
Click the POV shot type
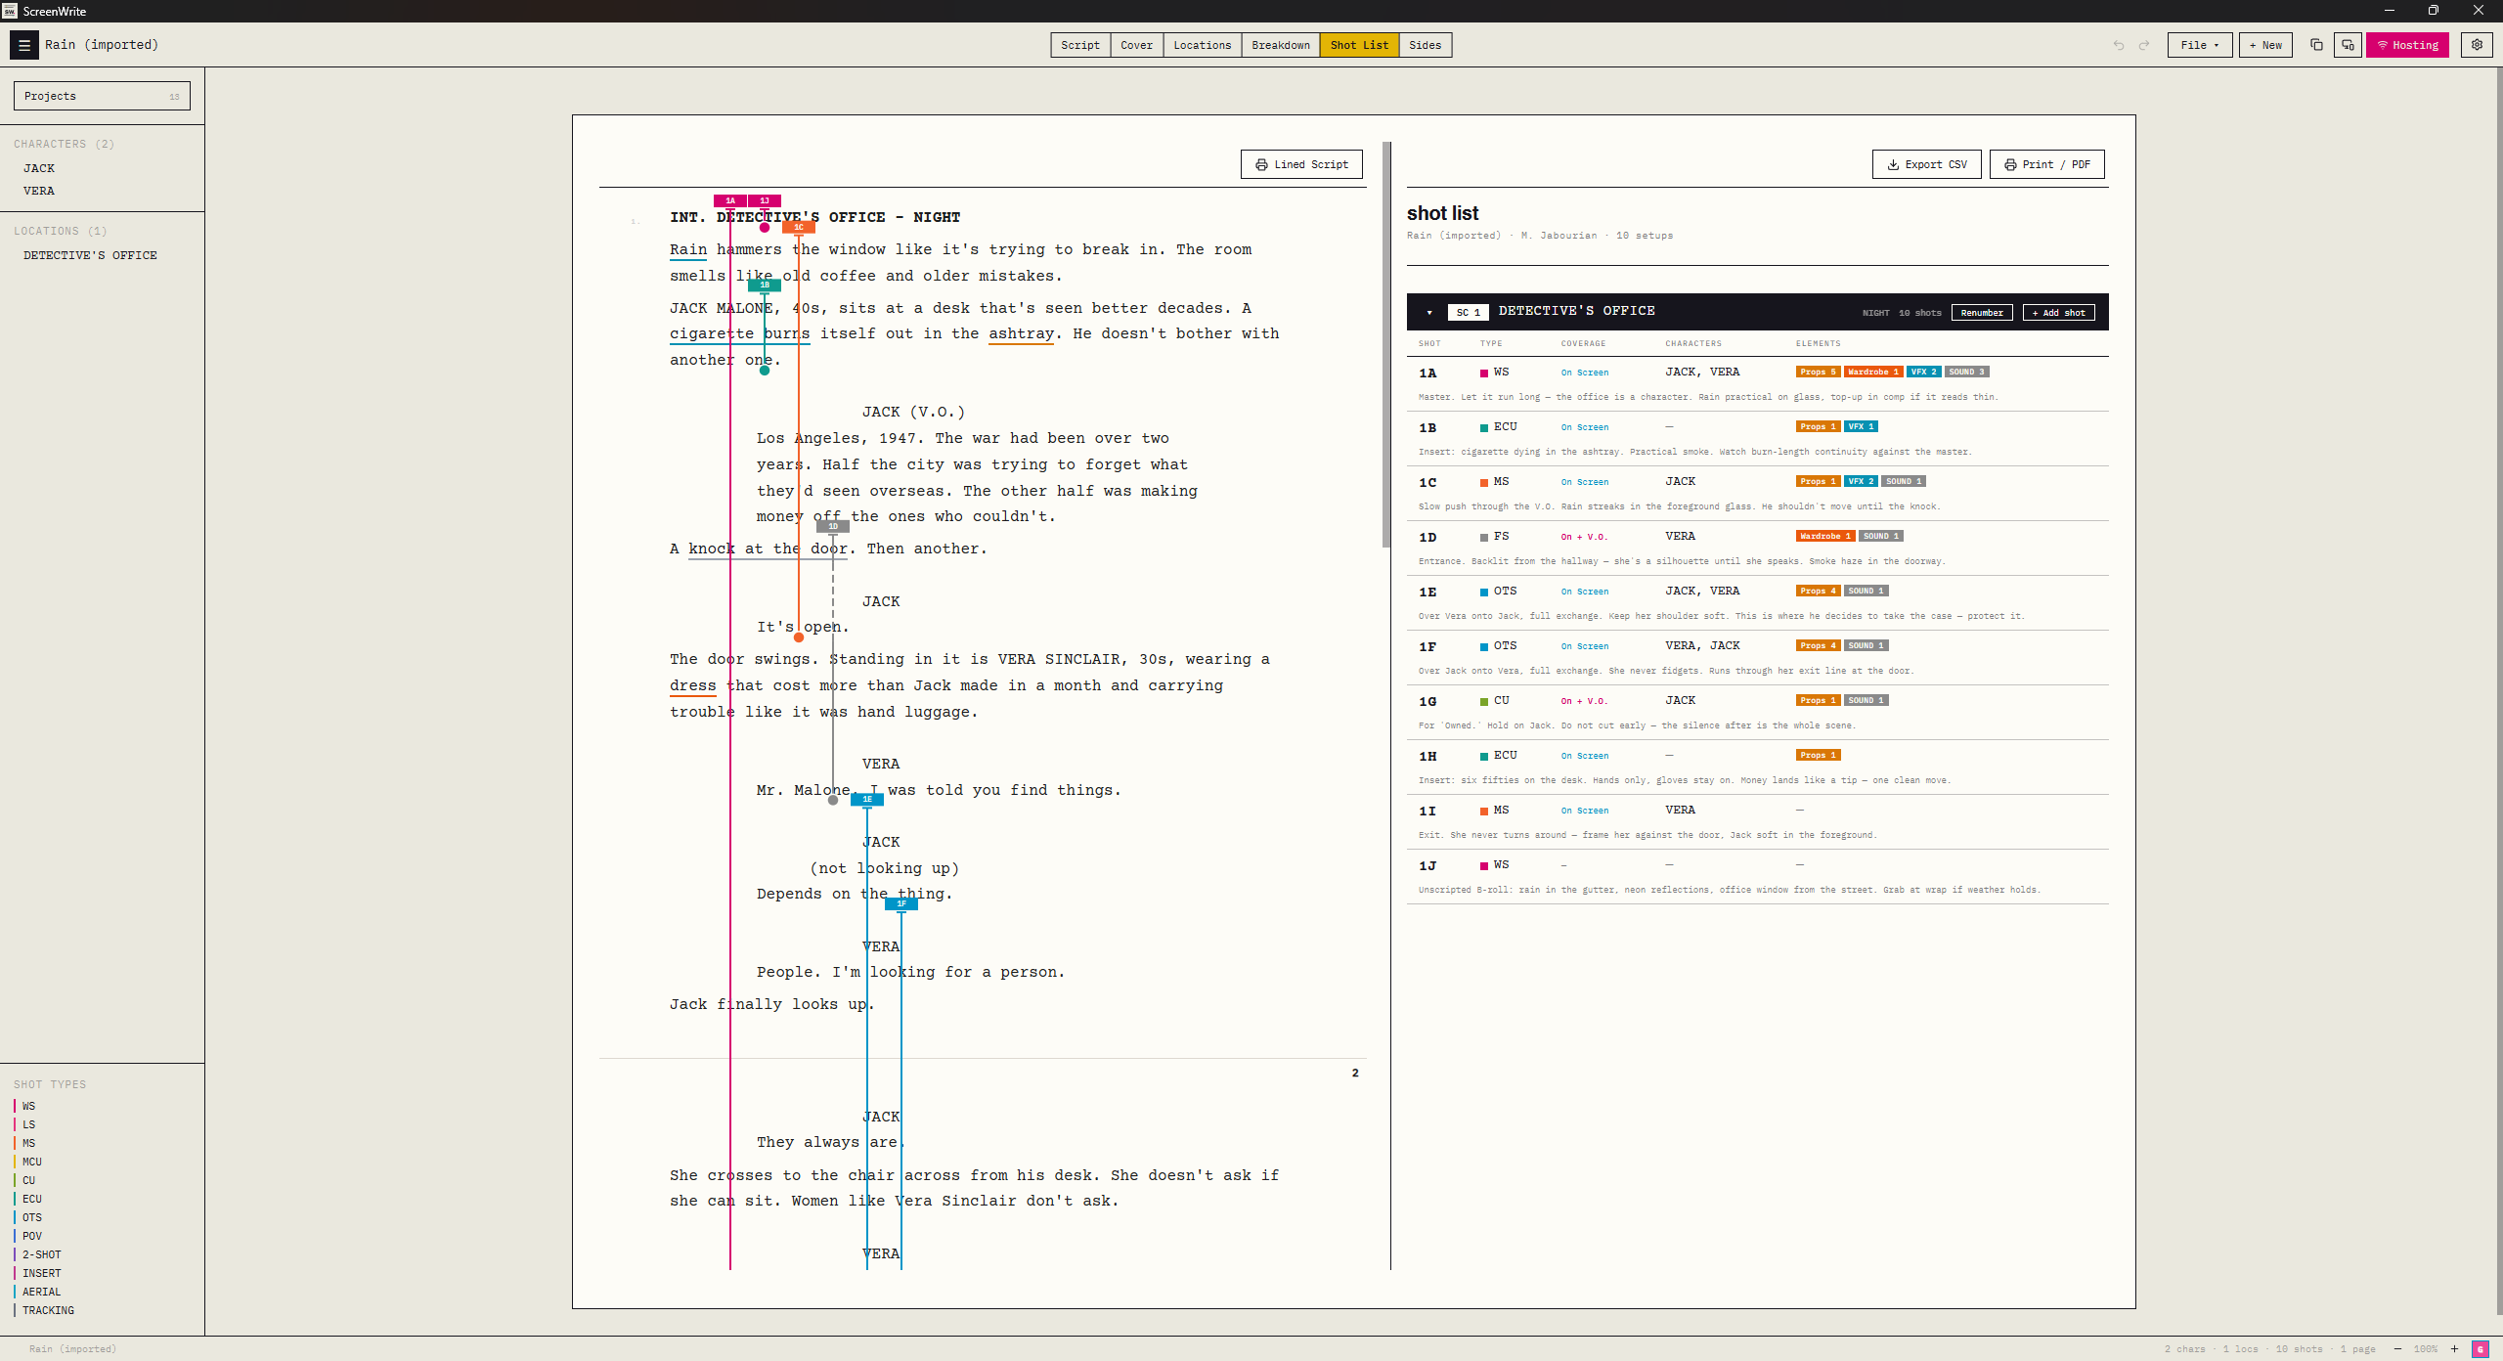pos(32,1236)
